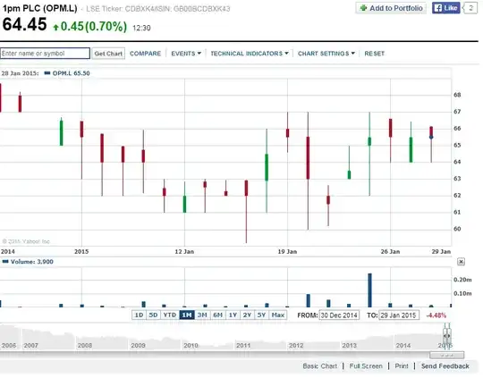Click the green plus Add to Portfolio icon

(363, 8)
